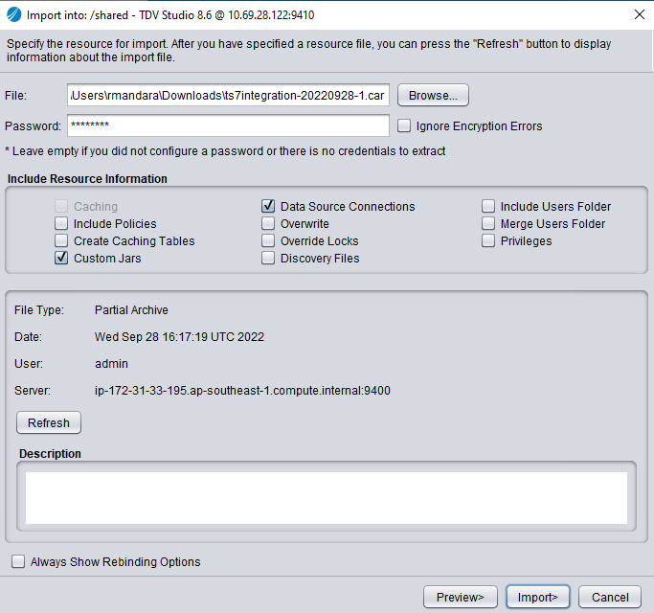Select the date 'Wed Sep 28 16:17:19 UTC 2022'
Viewport: 654px width, 613px height.
click(179, 337)
